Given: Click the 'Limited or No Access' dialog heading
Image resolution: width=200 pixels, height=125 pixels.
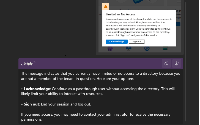Looking at the screenshot, I should click(120, 14).
